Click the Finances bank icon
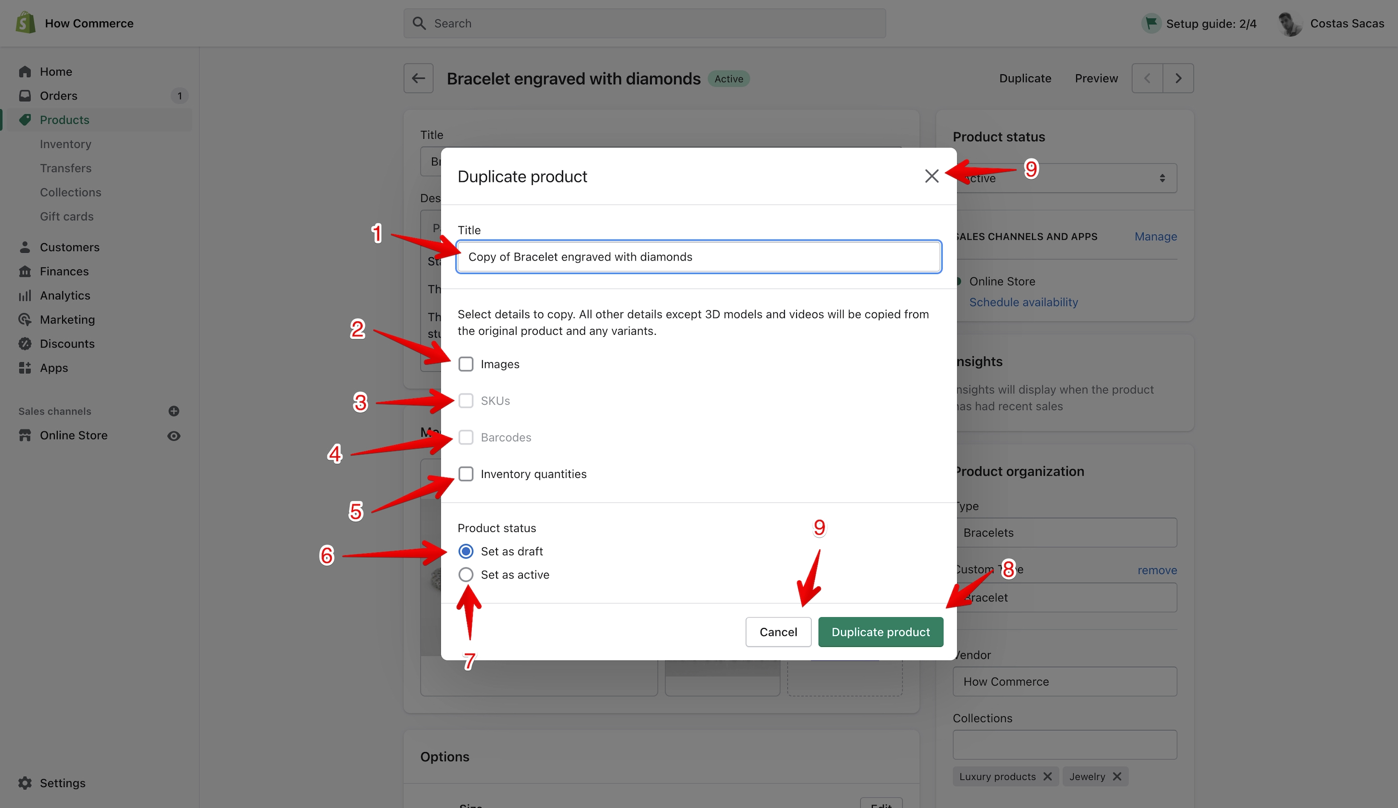 25,271
